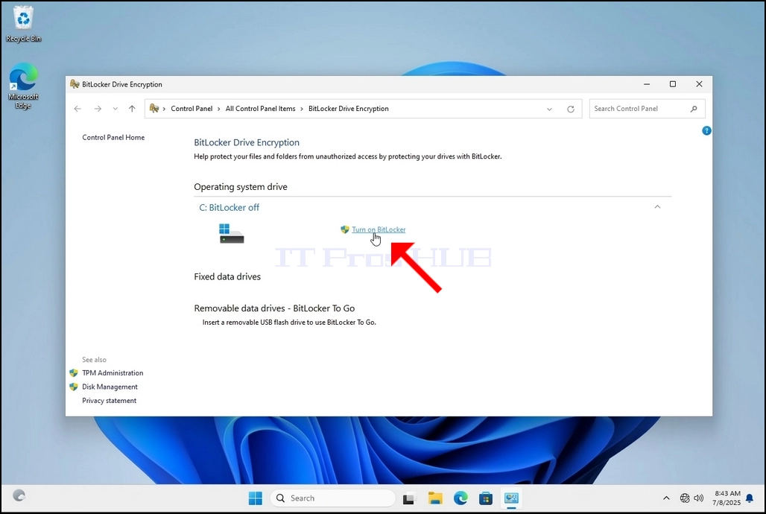Click the BitLocker Drive Encryption breadcrumb
The image size is (766, 514).
[348, 109]
